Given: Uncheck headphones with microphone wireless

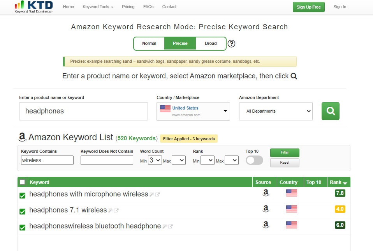Looking at the screenshot, I should [22, 196].
